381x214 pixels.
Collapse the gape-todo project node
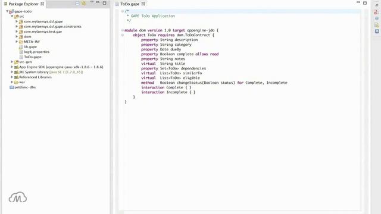pyautogui.click(x=7, y=11)
